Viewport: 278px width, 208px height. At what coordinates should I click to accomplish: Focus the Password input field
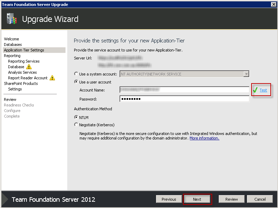point(184,99)
